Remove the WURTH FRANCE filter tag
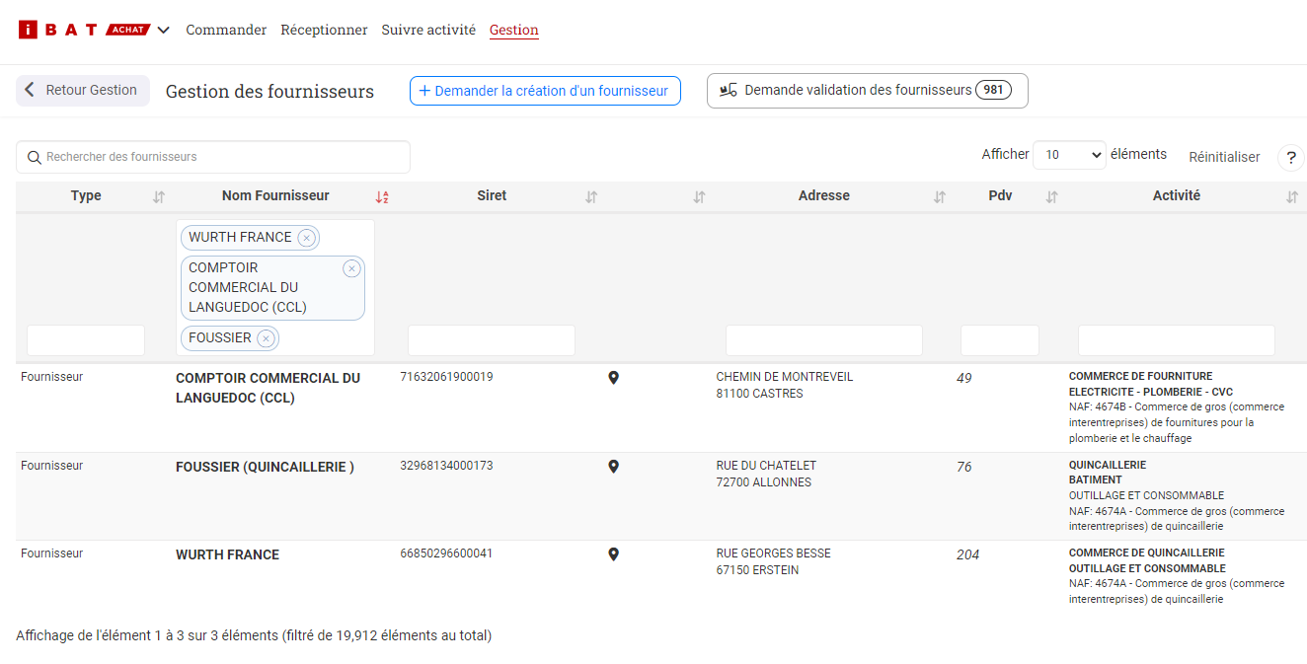Image resolution: width=1307 pixels, height=664 pixels. (306, 238)
